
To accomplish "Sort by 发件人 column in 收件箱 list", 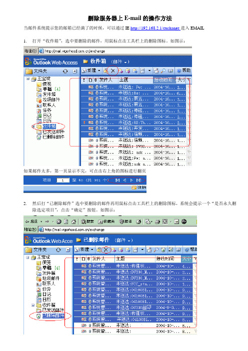I will 108,79.
